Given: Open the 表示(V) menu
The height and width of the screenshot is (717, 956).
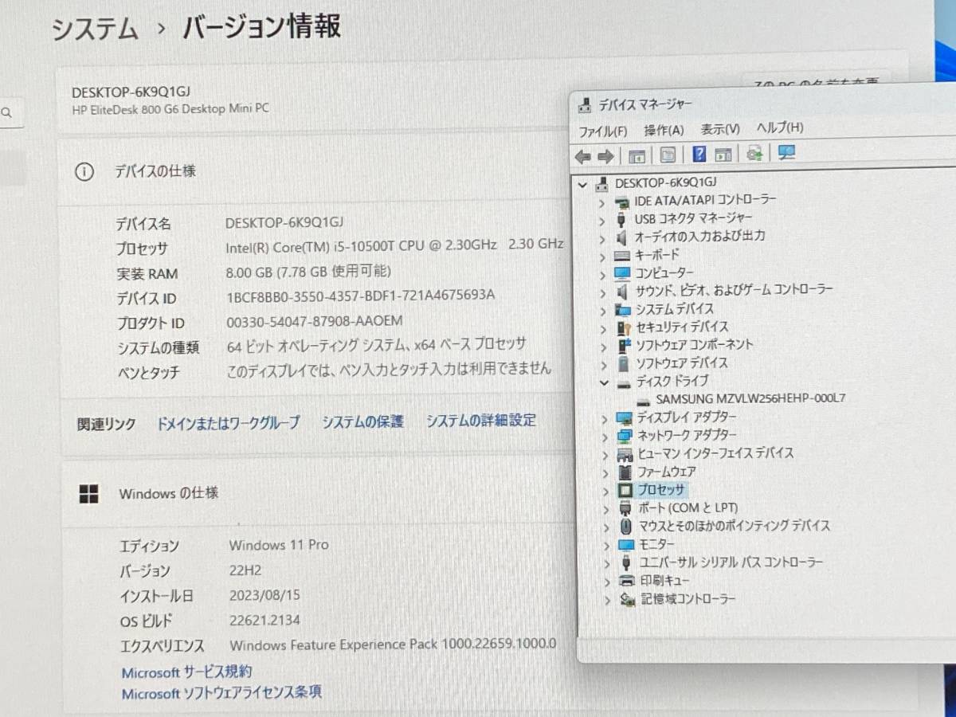Looking at the screenshot, I should (719, 129).
